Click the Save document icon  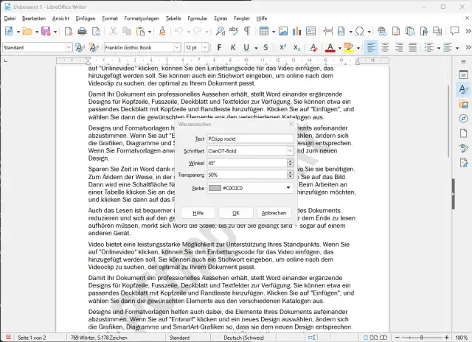pos(46,31)
